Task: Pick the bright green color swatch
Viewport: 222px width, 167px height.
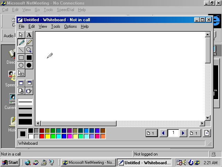Action: 53,136
